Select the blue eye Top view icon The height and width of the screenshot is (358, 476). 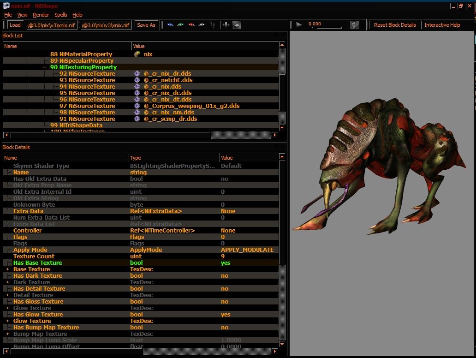click(x=170, y=25)
